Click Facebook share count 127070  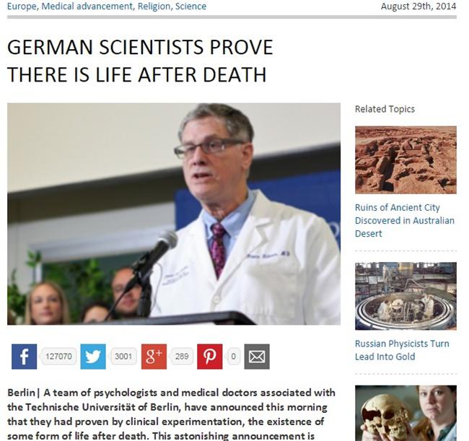coord(58,357)
